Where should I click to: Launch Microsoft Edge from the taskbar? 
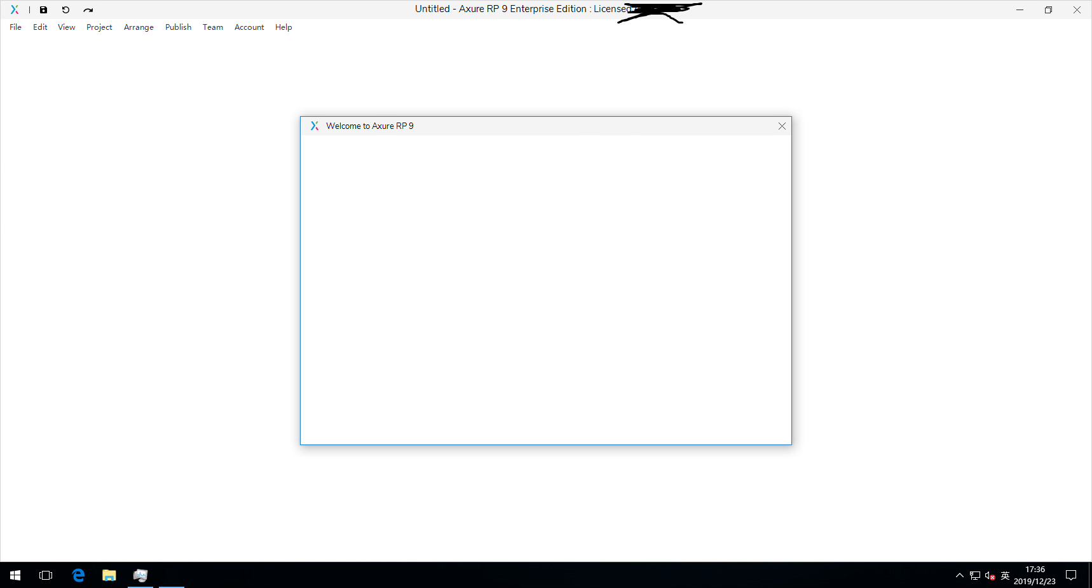click(78, 575)
